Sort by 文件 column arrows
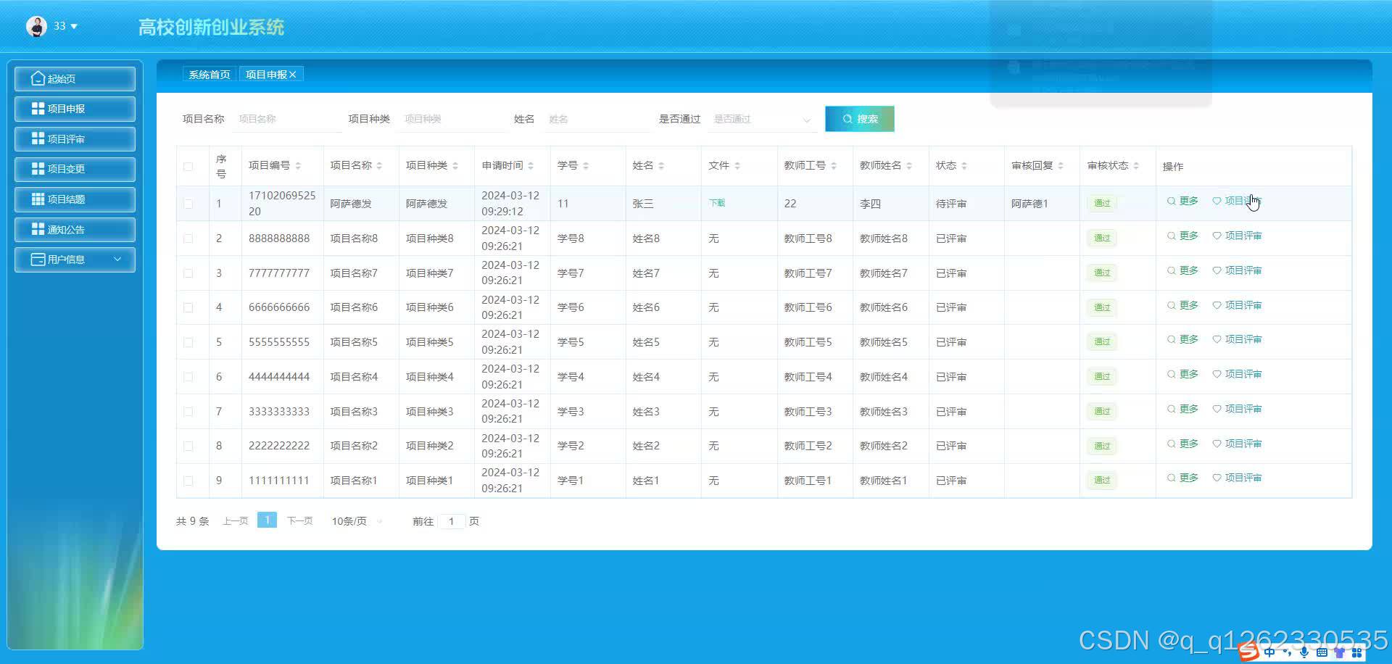This screenshot has height=664, width=1392. pos(737,166)
